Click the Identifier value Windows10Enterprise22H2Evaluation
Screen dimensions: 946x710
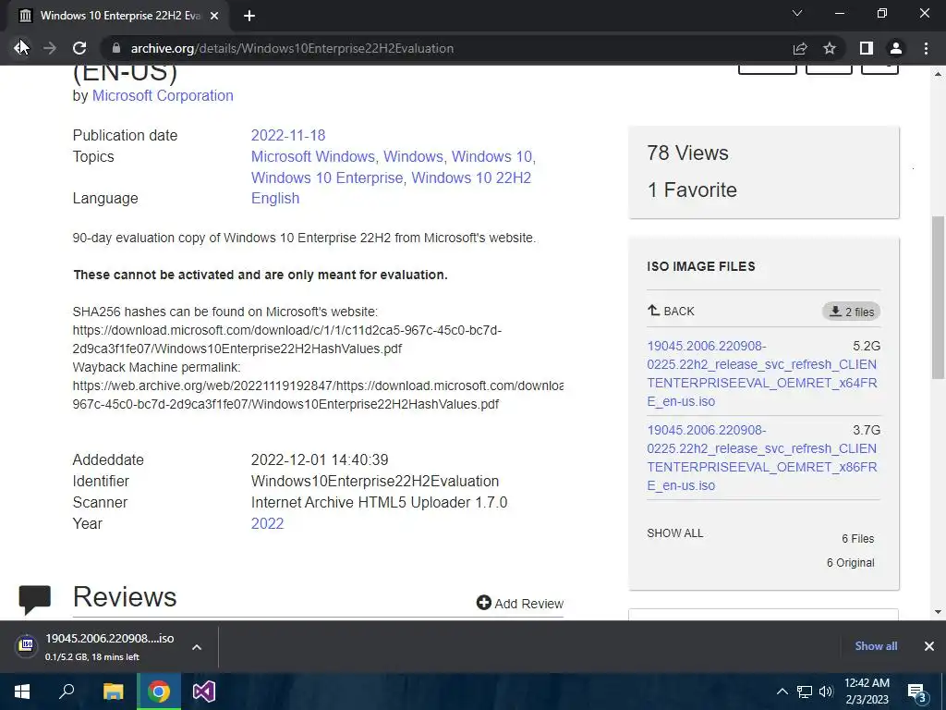tap(375, 481)
